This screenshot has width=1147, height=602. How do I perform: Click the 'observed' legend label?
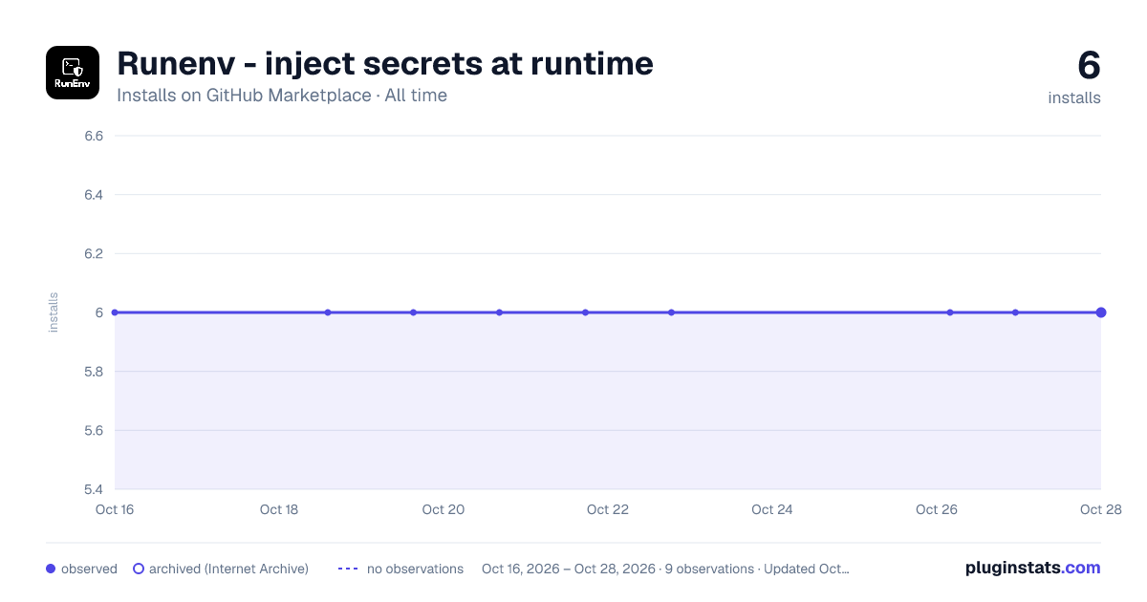point(89,569)
